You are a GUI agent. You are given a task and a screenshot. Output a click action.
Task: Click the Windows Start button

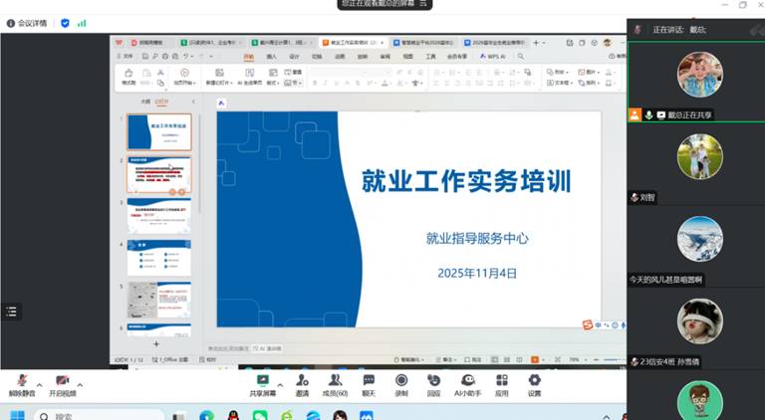pos(17,415)
